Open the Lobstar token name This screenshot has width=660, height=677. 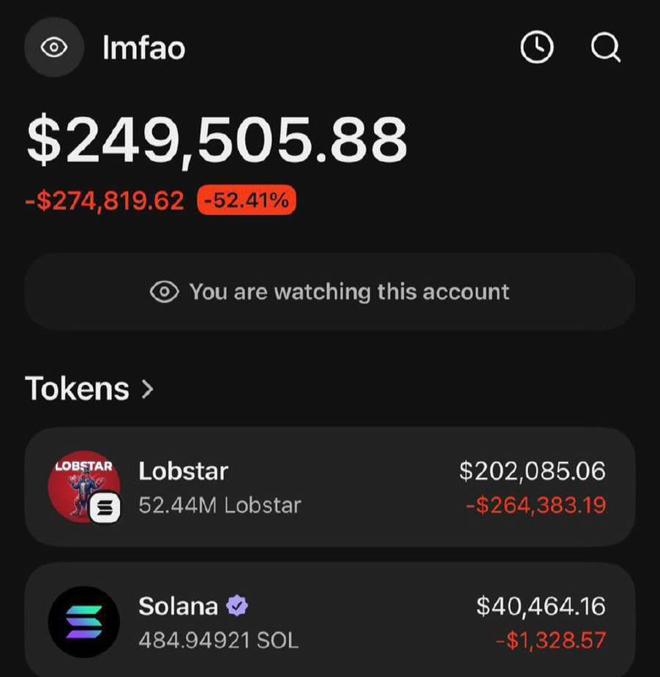pyautogui.click(x=183, y=471)
